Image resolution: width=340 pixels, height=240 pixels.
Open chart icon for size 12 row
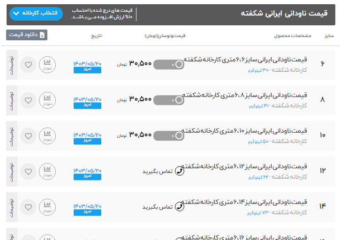click(x=47, y=171)
